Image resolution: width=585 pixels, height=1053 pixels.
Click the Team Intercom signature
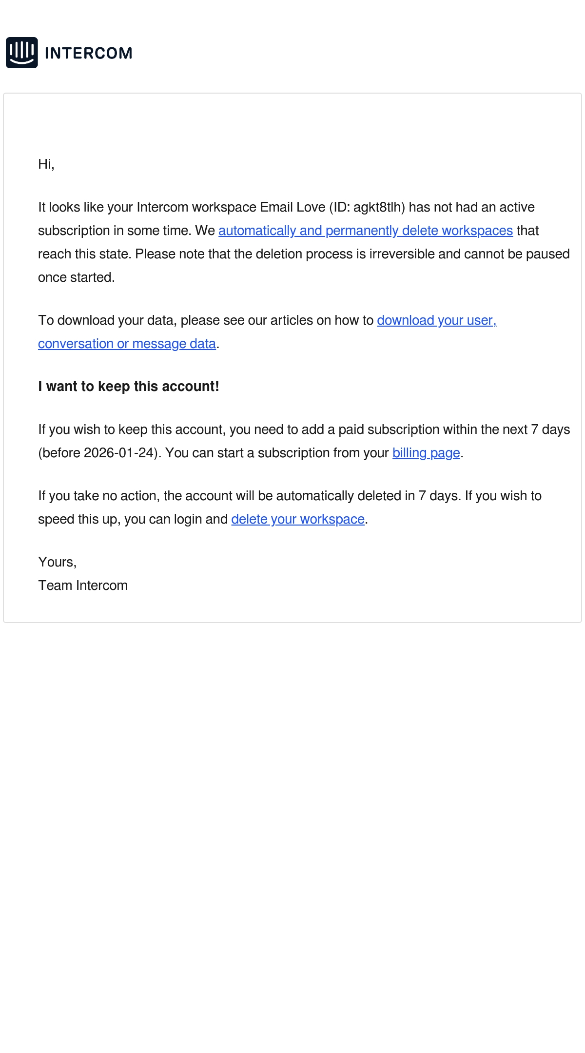[83, 585]
